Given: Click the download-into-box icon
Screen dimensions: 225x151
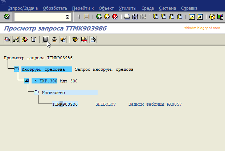Looking at the screenshot, I should pos(54,39).
